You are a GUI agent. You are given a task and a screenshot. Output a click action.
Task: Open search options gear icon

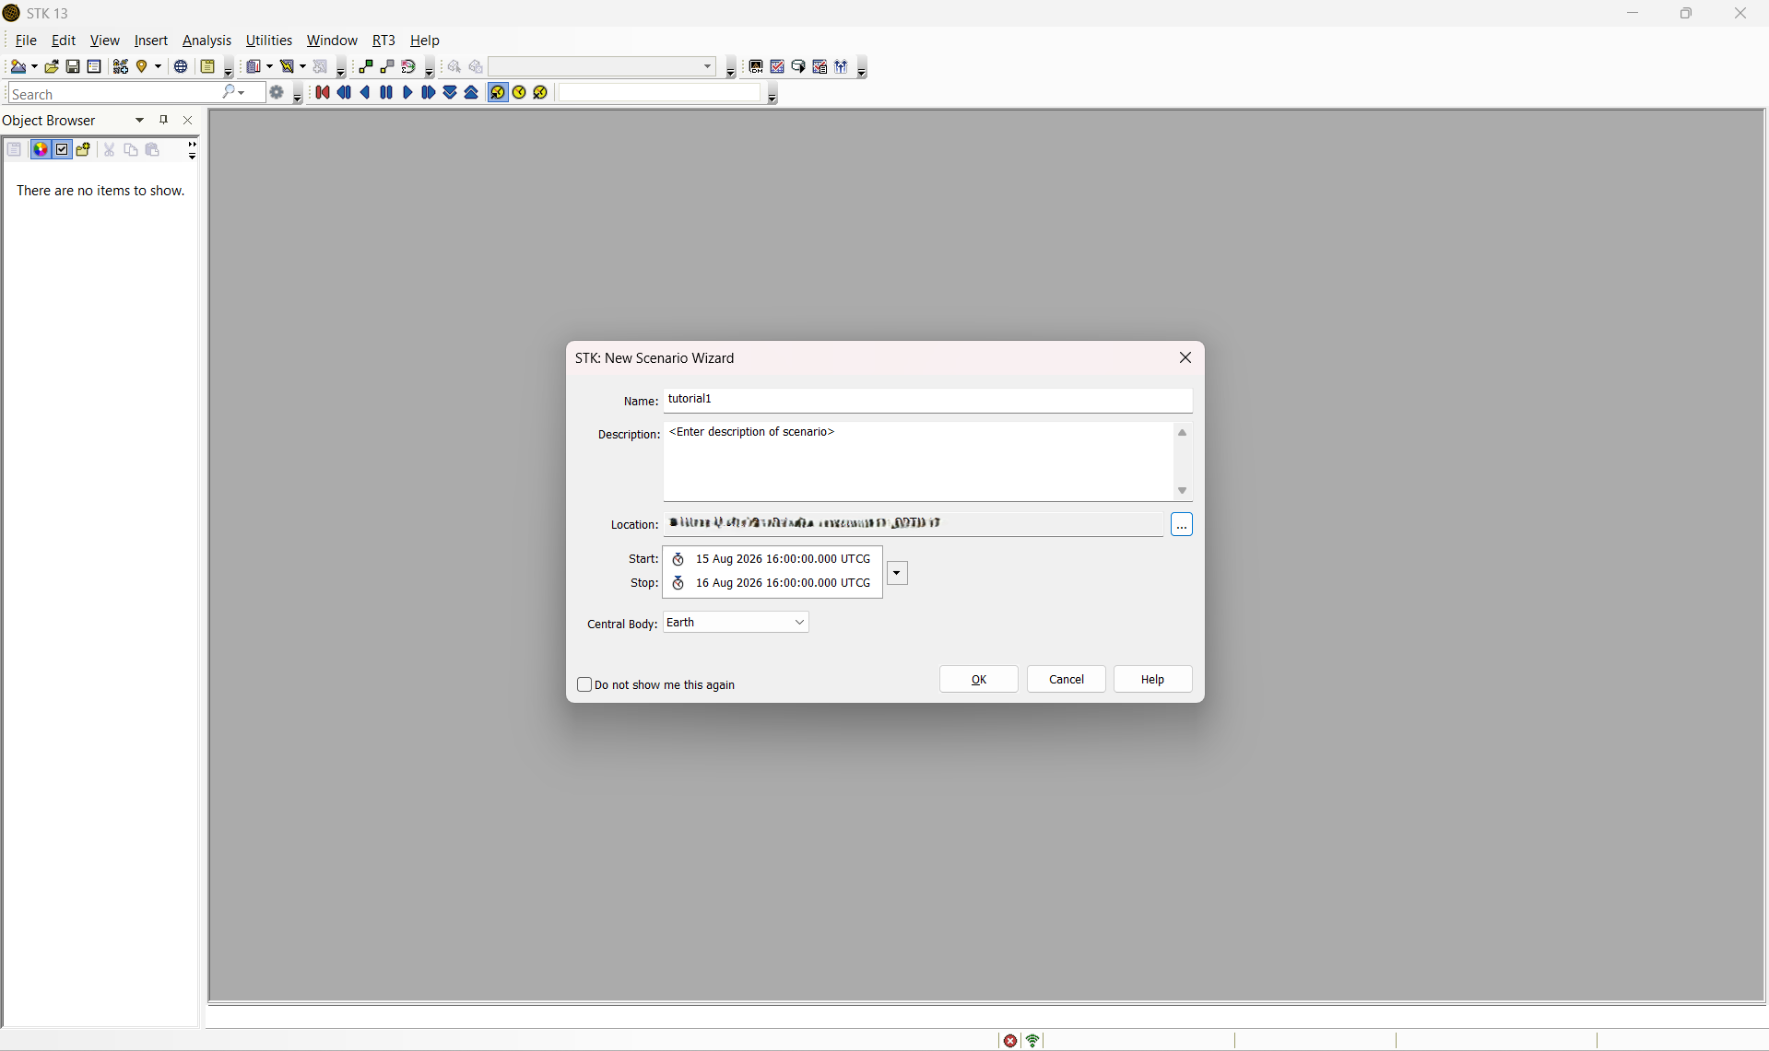click(x=276, y=93)
